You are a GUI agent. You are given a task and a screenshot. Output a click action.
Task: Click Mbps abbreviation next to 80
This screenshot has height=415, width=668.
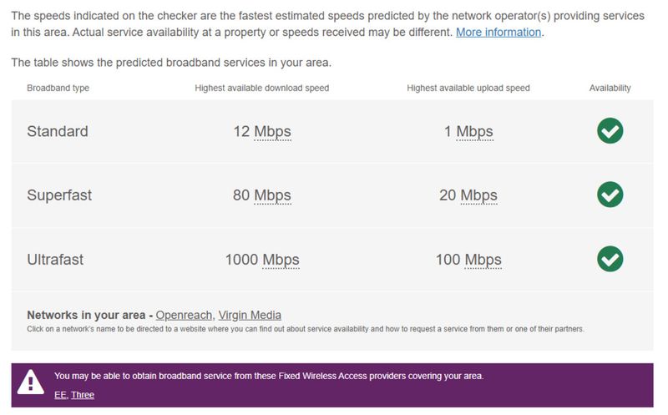pos(272,196)
